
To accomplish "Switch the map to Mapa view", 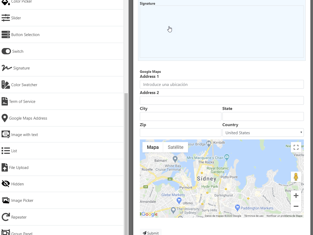I will (153, 147).
